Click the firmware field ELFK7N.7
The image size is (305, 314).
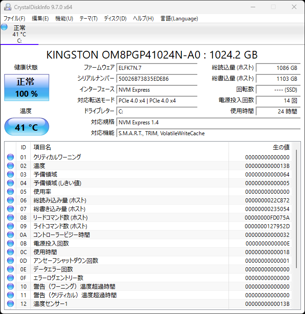[157, 68]
